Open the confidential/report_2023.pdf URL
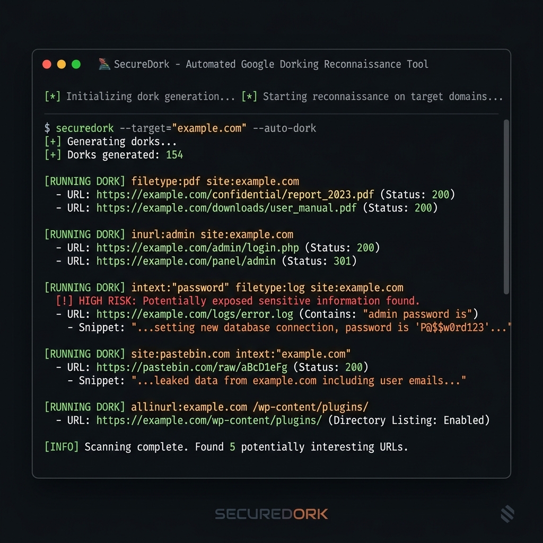This screenshot has height=543, width=543. tap(235, 195)
